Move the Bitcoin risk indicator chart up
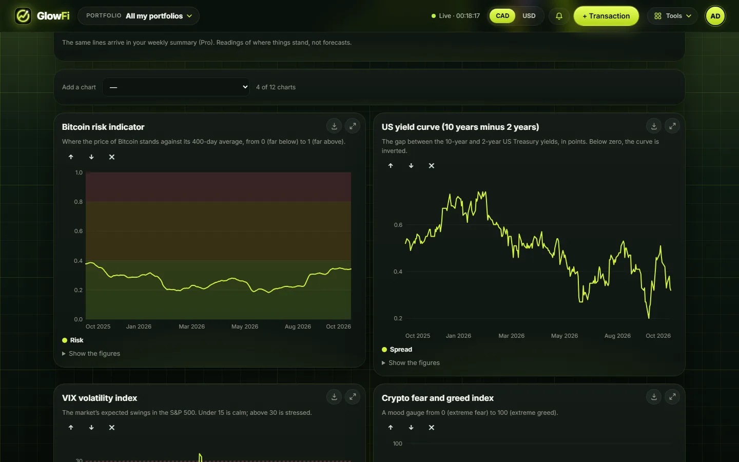Screen dimensions: 739x462 click(71, 157)
